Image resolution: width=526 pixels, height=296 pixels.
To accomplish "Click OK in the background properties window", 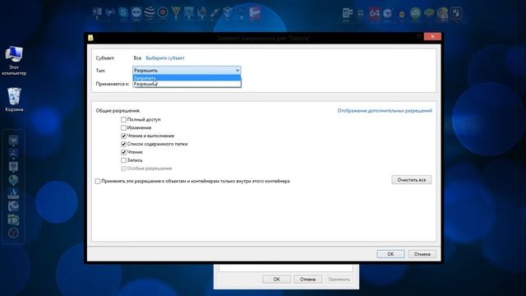I will (x=276, y=280).
